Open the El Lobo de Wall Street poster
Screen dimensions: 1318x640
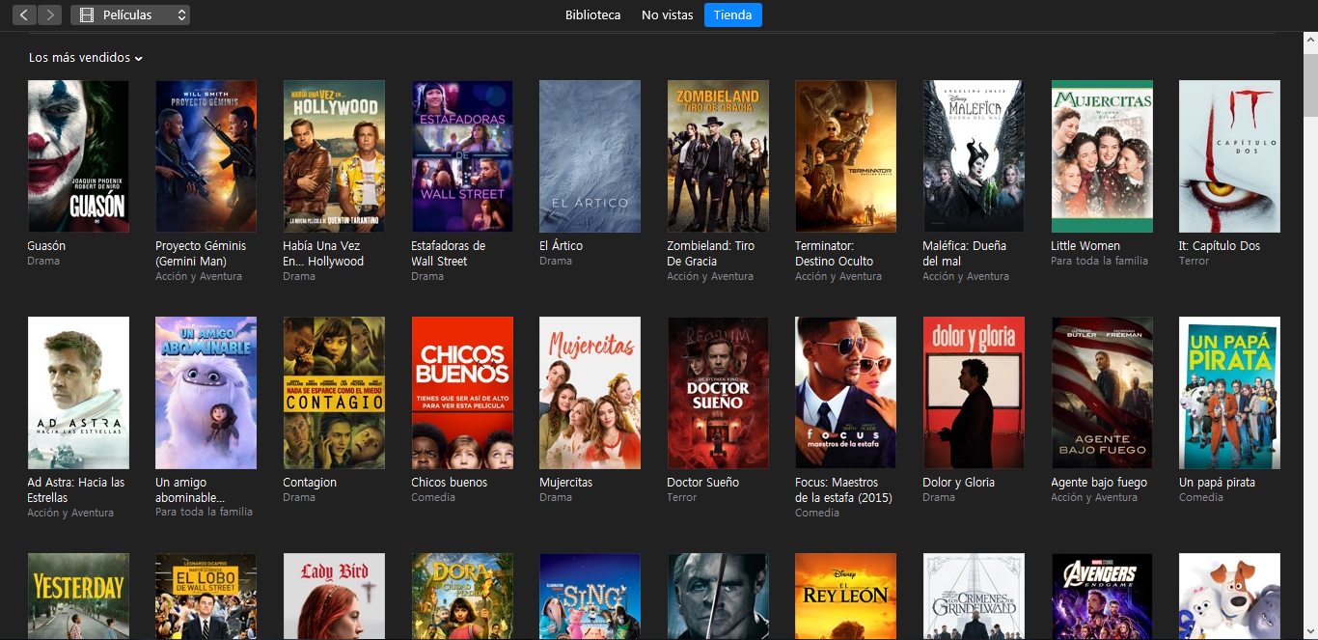click(206, 597)
